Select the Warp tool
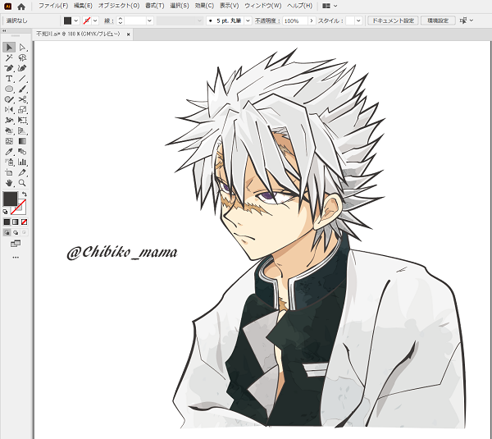Screen dimensions: 492x439 click(x=9, y=121)
